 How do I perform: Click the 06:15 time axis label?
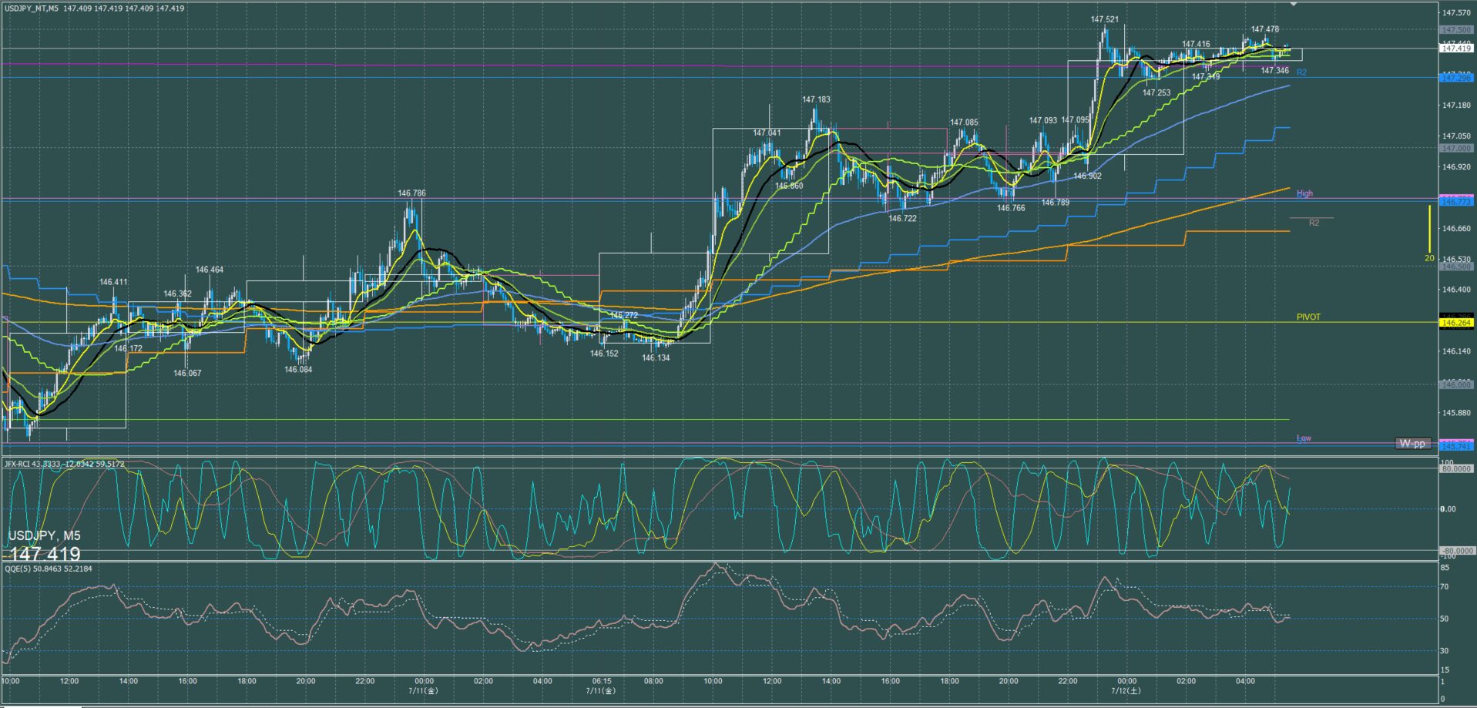point(602,681)
